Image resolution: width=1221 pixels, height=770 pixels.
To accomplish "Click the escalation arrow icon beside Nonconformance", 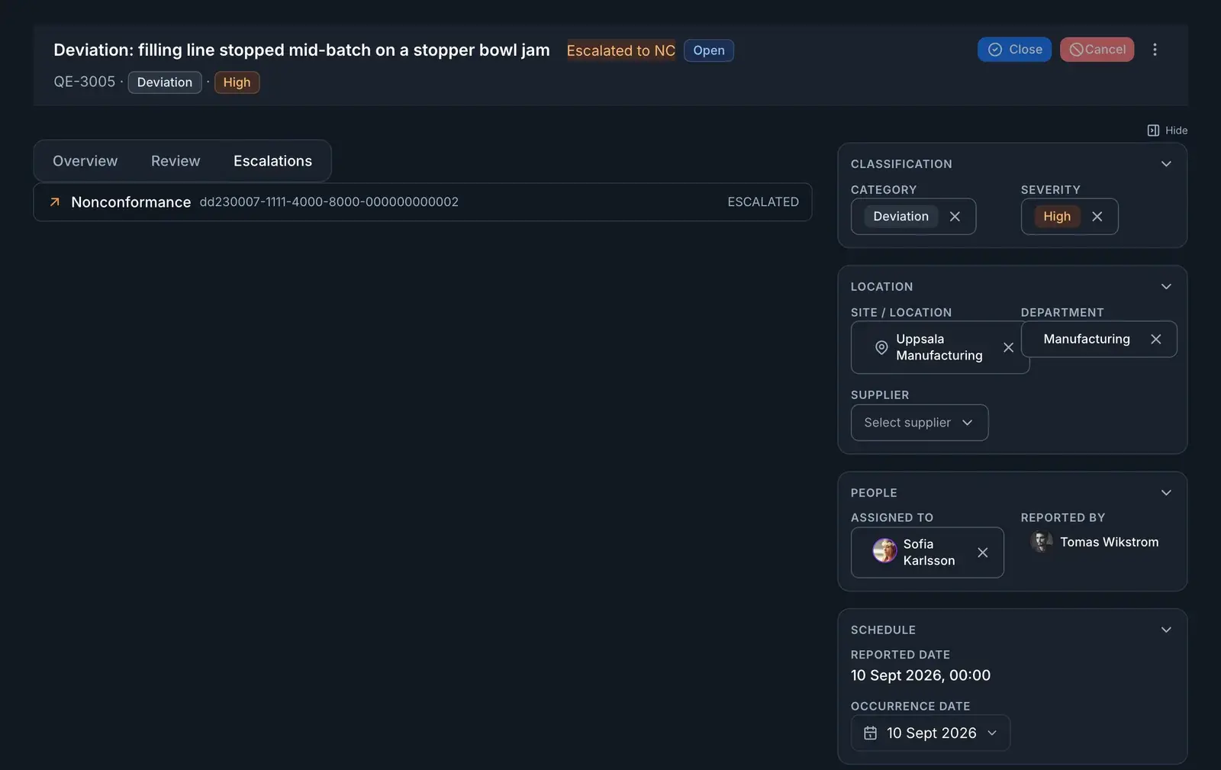I will [55, 202].
